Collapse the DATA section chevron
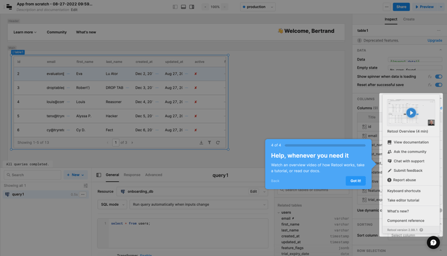The width and height of the screenshot is (447, 256). [440, 50]
